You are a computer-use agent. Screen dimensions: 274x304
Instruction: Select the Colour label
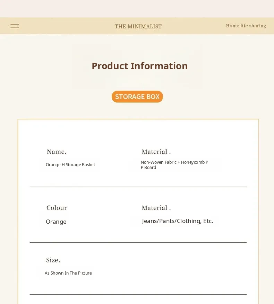click(x=57, y=208)
